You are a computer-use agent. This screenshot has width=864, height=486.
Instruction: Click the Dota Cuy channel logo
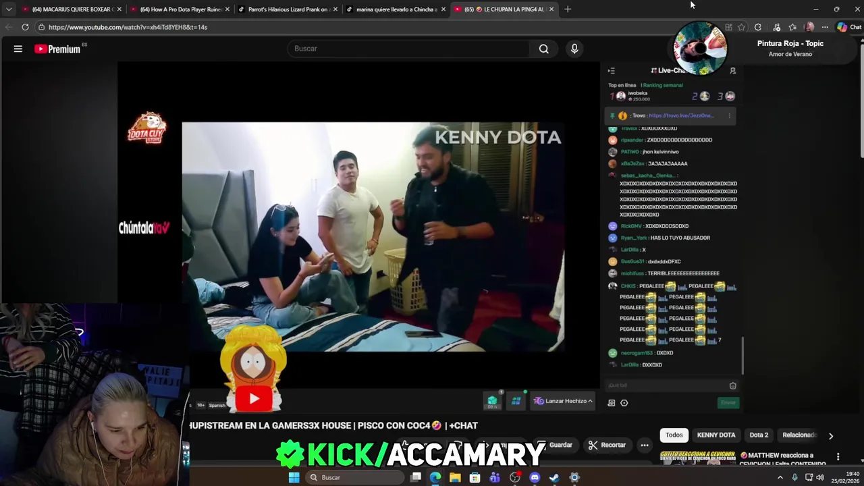coord(147,128)
